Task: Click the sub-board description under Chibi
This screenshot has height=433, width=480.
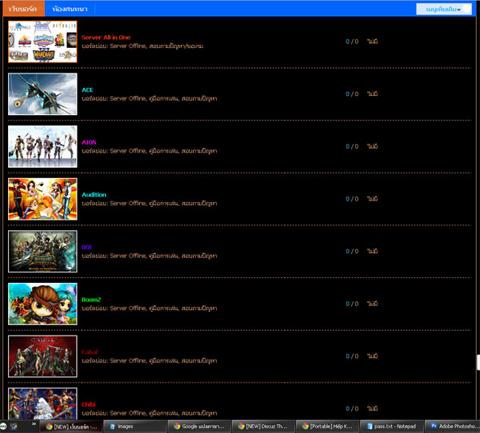Action: pos(150,413)
